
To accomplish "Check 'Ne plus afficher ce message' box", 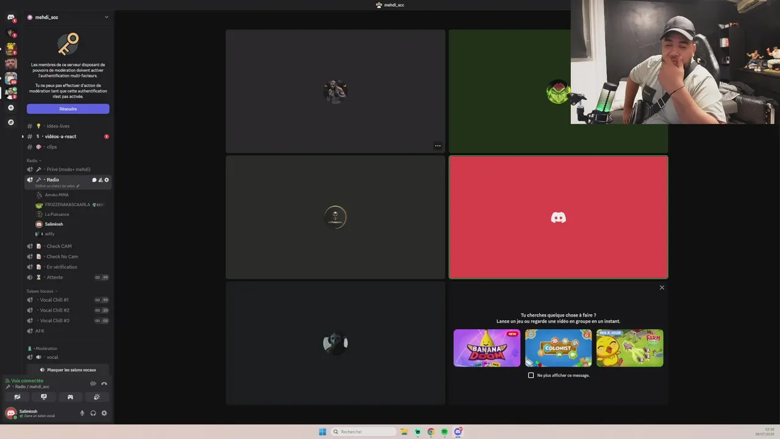I will [531, 376].
